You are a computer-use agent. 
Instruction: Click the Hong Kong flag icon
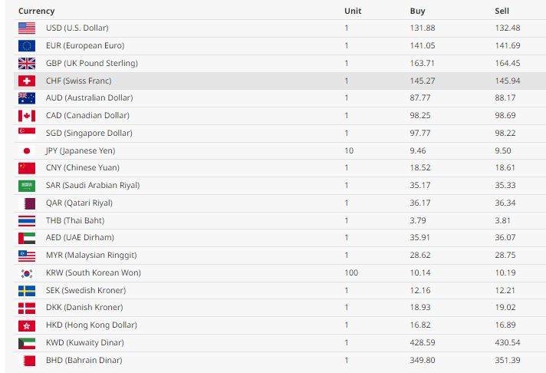click(27, 325)
